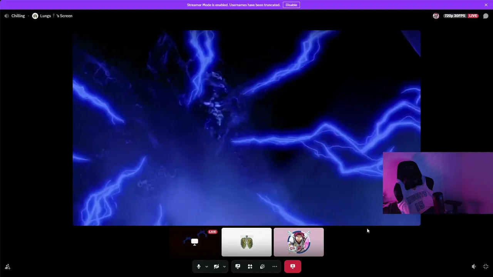Mute the microphone in the call controls
Image resolution: width=493 pixels, height=277 pixels.
pos(199,266)
